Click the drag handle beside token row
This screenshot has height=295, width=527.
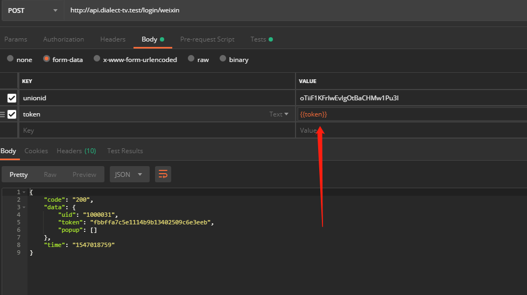pyautogui.click(x=2, y=114)
